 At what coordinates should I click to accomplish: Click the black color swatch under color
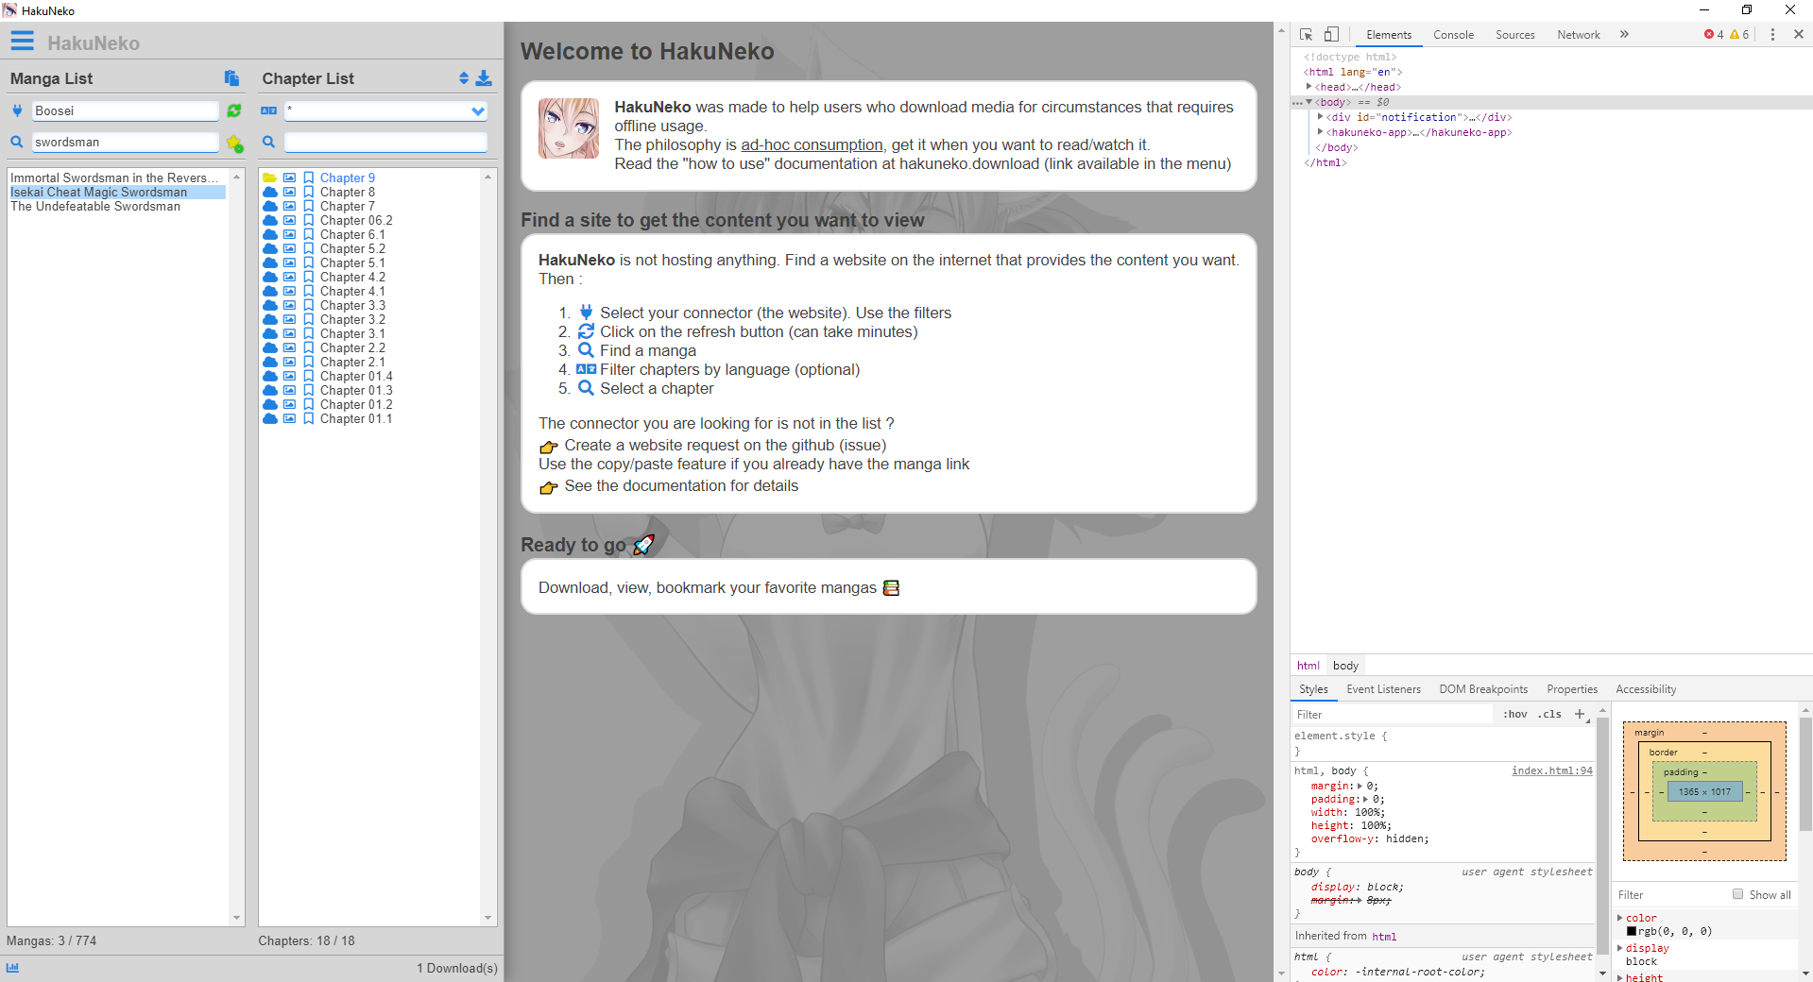coord(1633,931)
